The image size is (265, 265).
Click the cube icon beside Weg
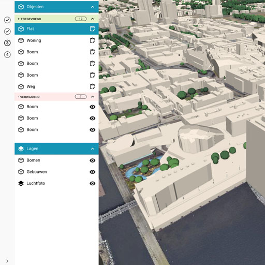21,86
